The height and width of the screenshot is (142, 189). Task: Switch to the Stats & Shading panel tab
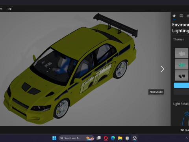coord(182,16)
